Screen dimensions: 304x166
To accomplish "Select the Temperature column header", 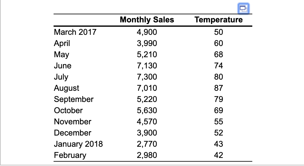I will [219, 20].
